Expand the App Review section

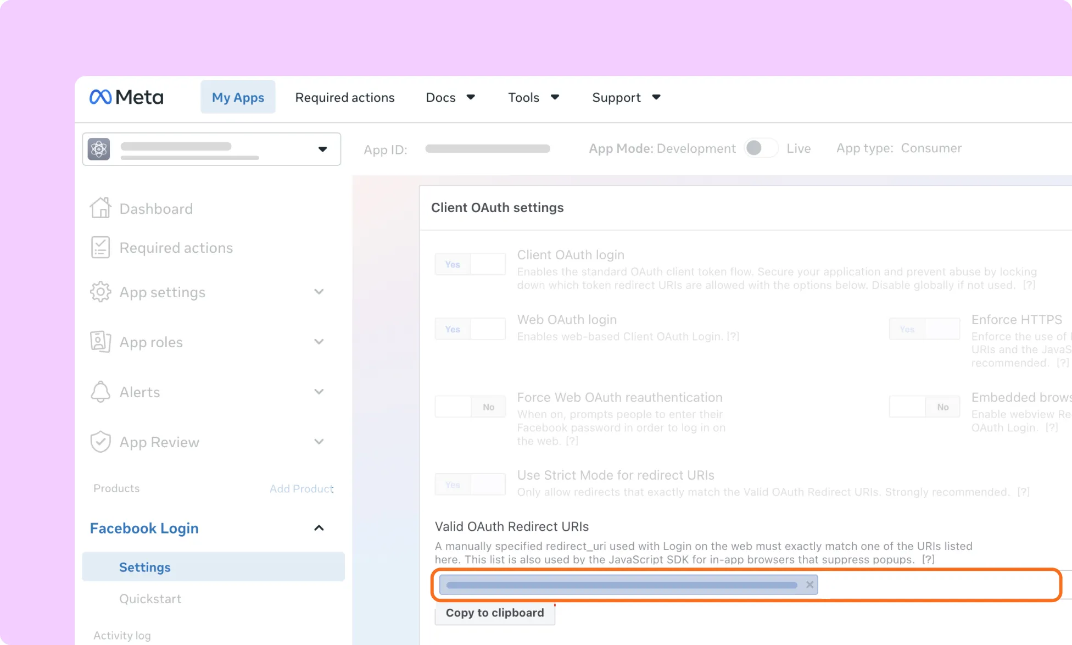coord(319,442)
